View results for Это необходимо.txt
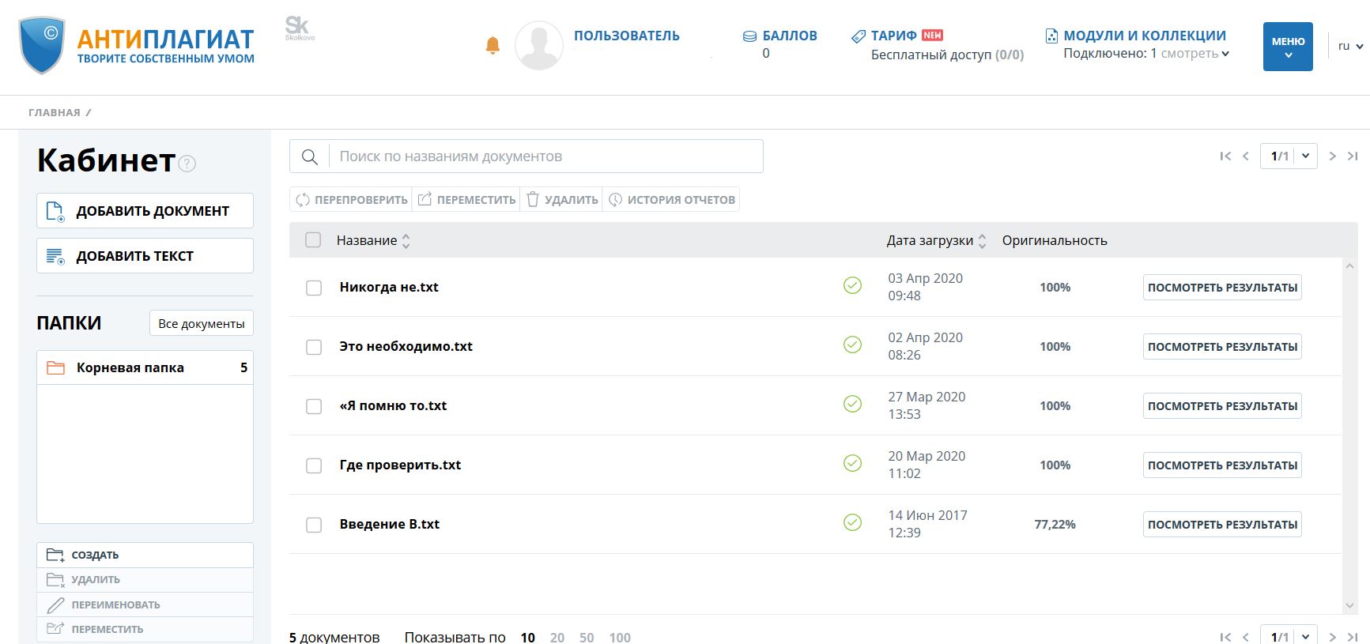 (x=1221, y=347)
